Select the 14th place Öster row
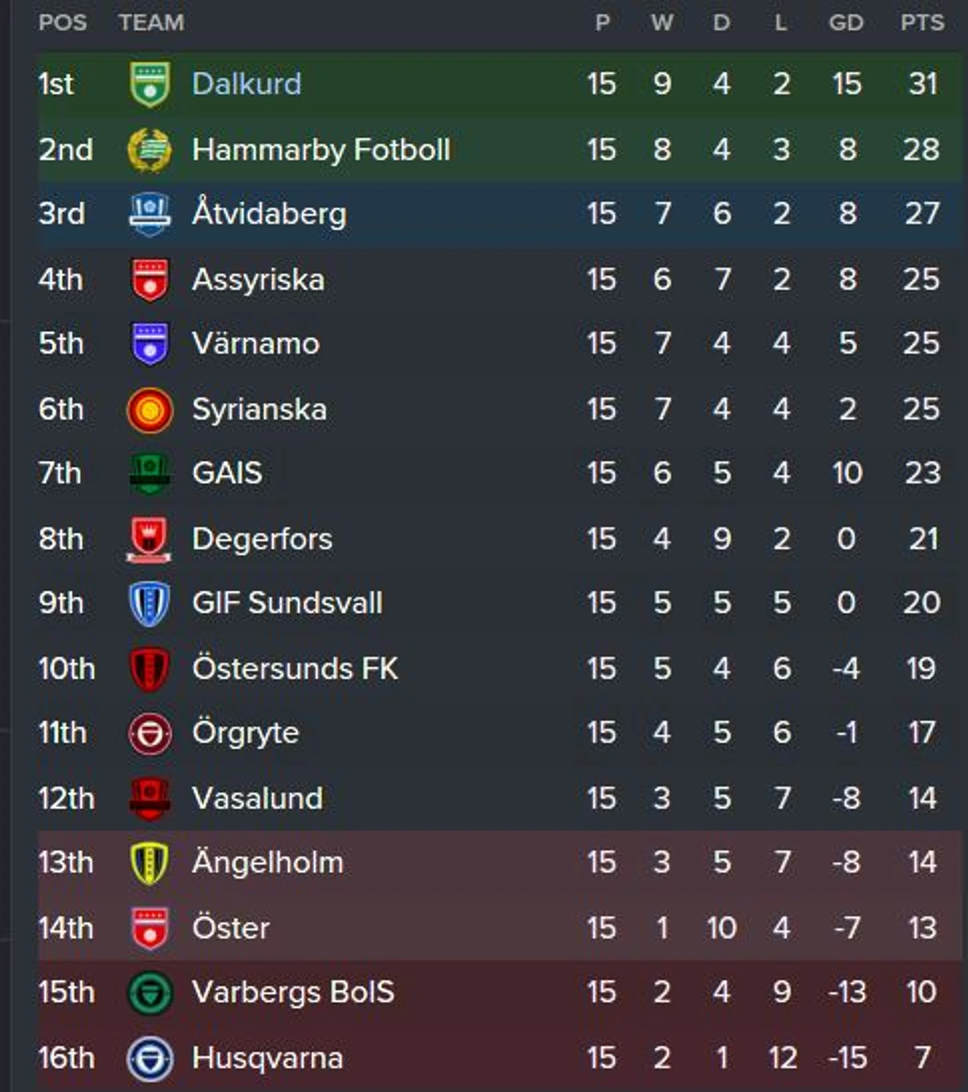 [x=500, y=928]
